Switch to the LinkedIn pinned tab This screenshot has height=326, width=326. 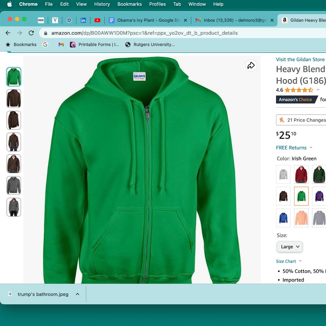(83, 20)
